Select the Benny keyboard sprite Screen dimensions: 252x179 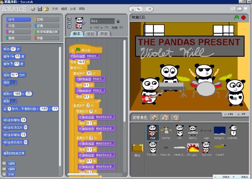pyautogui.click(x=193, y=132)
